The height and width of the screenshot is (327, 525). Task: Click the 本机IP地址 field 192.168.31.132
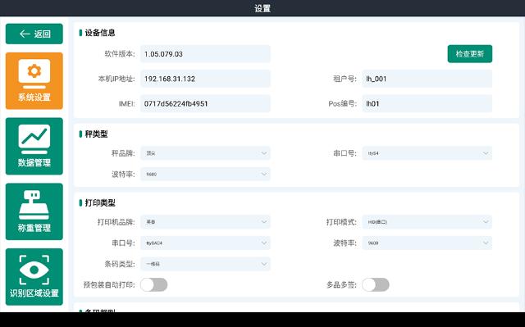coord(205,79)
